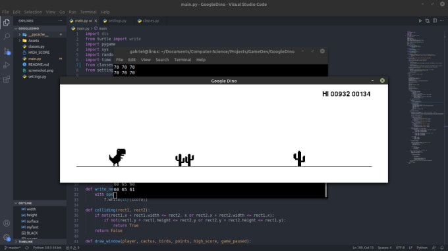This screenshot has height=251, width=448.
Task: Open errors and warnings count in status bar
Action: tap(72, 248)
